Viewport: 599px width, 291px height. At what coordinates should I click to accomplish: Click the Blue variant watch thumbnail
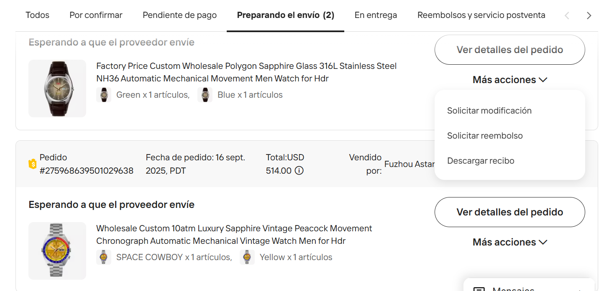[x=205, y=95]
